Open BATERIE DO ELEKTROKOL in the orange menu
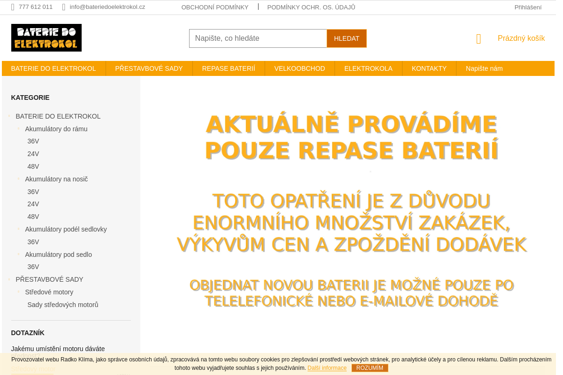The height and width of the screenshot is (375, 563). pos(53,68)
